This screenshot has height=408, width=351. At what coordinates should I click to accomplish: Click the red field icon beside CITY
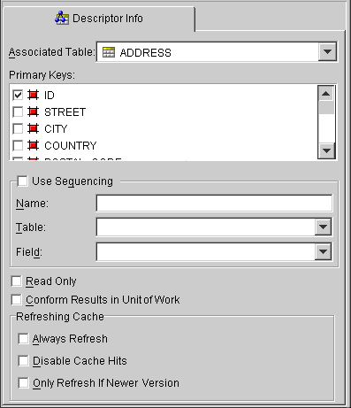point(33,128)
